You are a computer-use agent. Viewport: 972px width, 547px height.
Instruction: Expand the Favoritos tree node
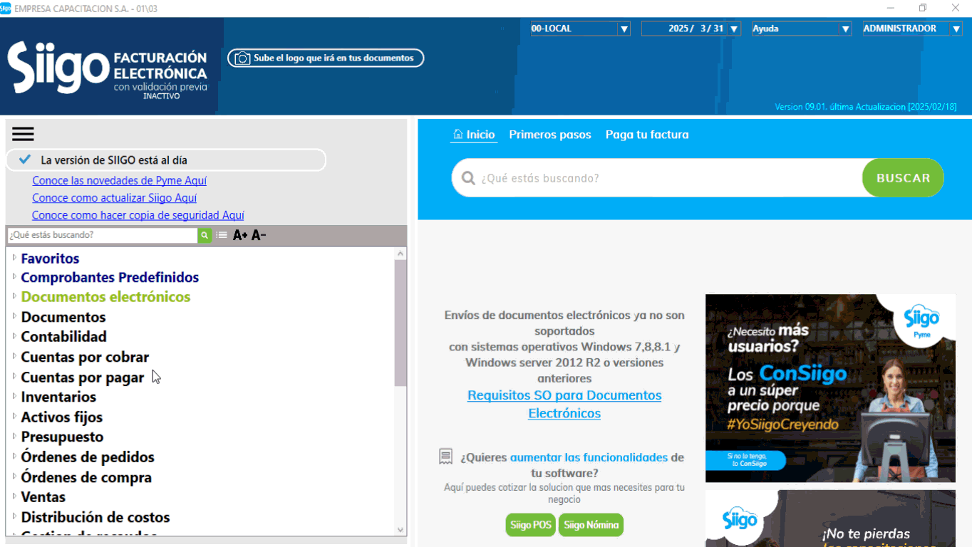pyautogui.click(x=14, y=258)
